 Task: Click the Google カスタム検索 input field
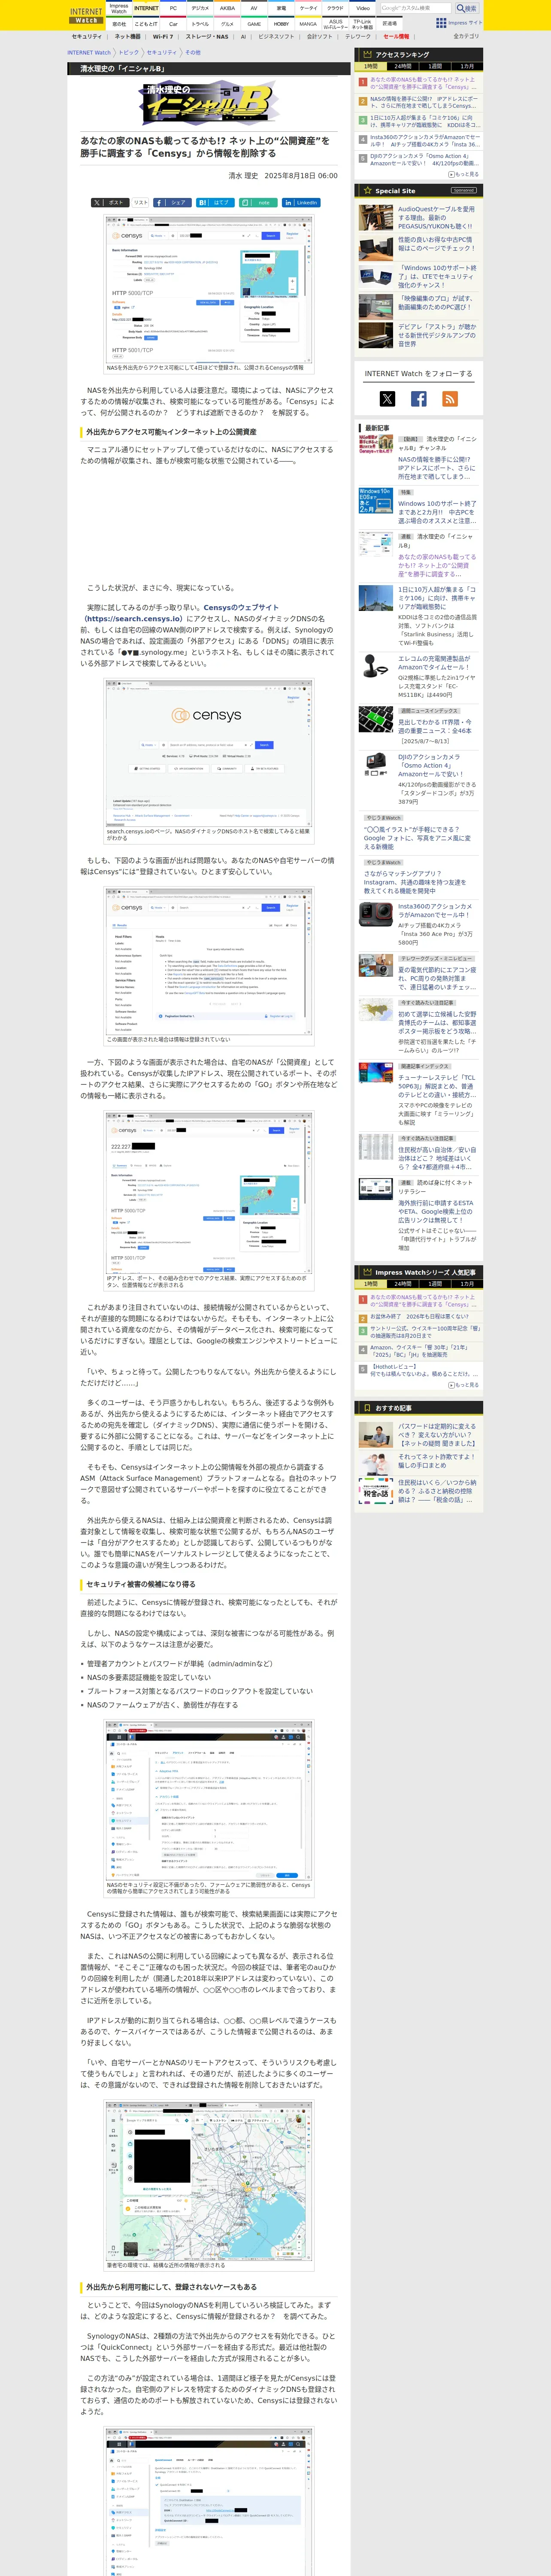coord(416,8)
